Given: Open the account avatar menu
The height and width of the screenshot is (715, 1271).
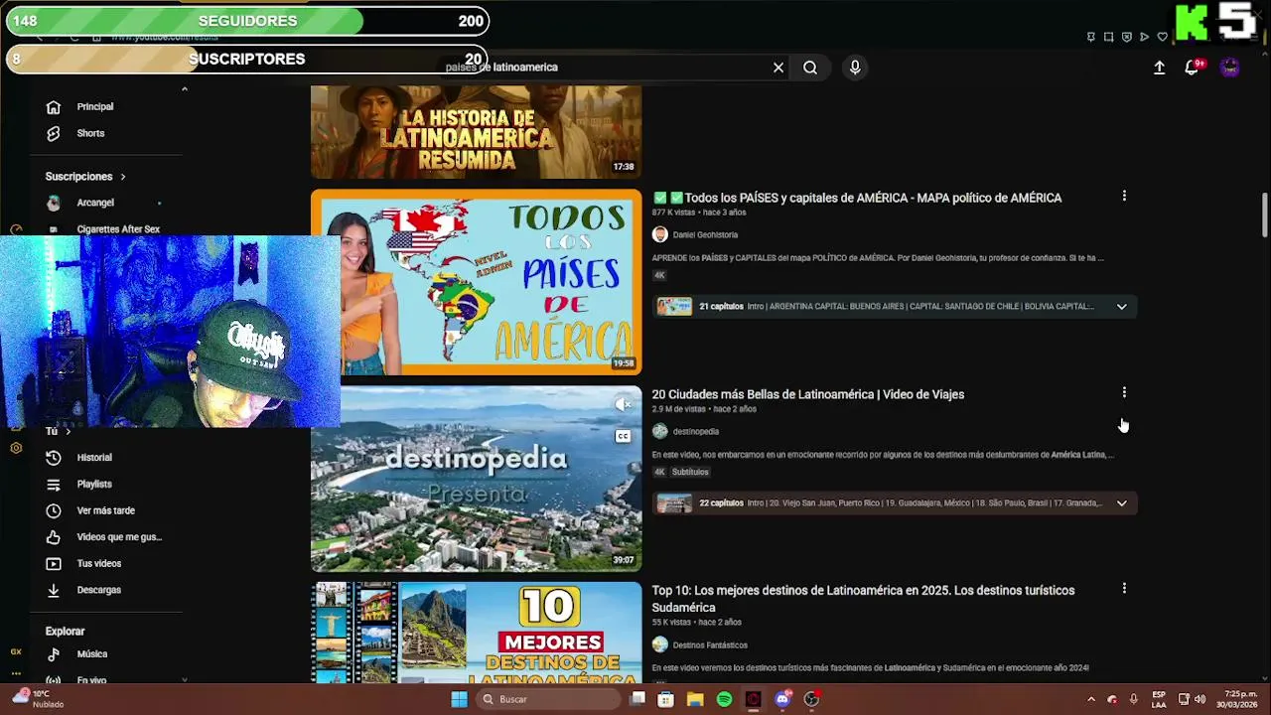Looking at the screenshot, I should (1230, 68).
